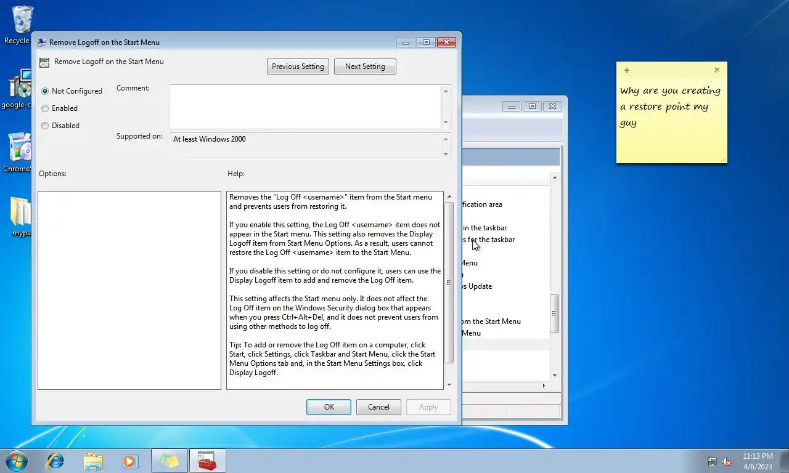Go to Next Setting
This screenshot has width=789, height=473.
365,67
